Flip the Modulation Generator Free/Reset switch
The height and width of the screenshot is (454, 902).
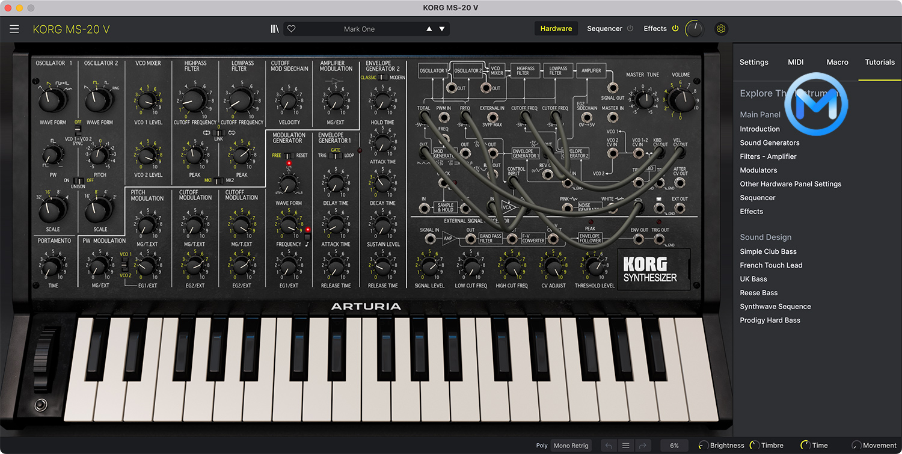click(289, 156)
